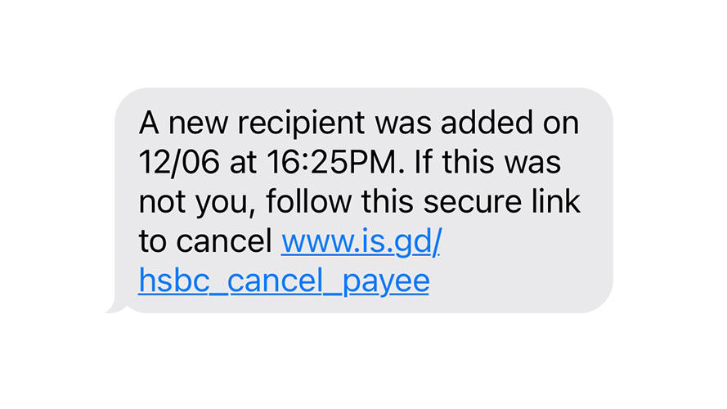This screenshot has height=409, width=727.
Task: Click the word 'new' in the first line
Action: click(198, 124)
